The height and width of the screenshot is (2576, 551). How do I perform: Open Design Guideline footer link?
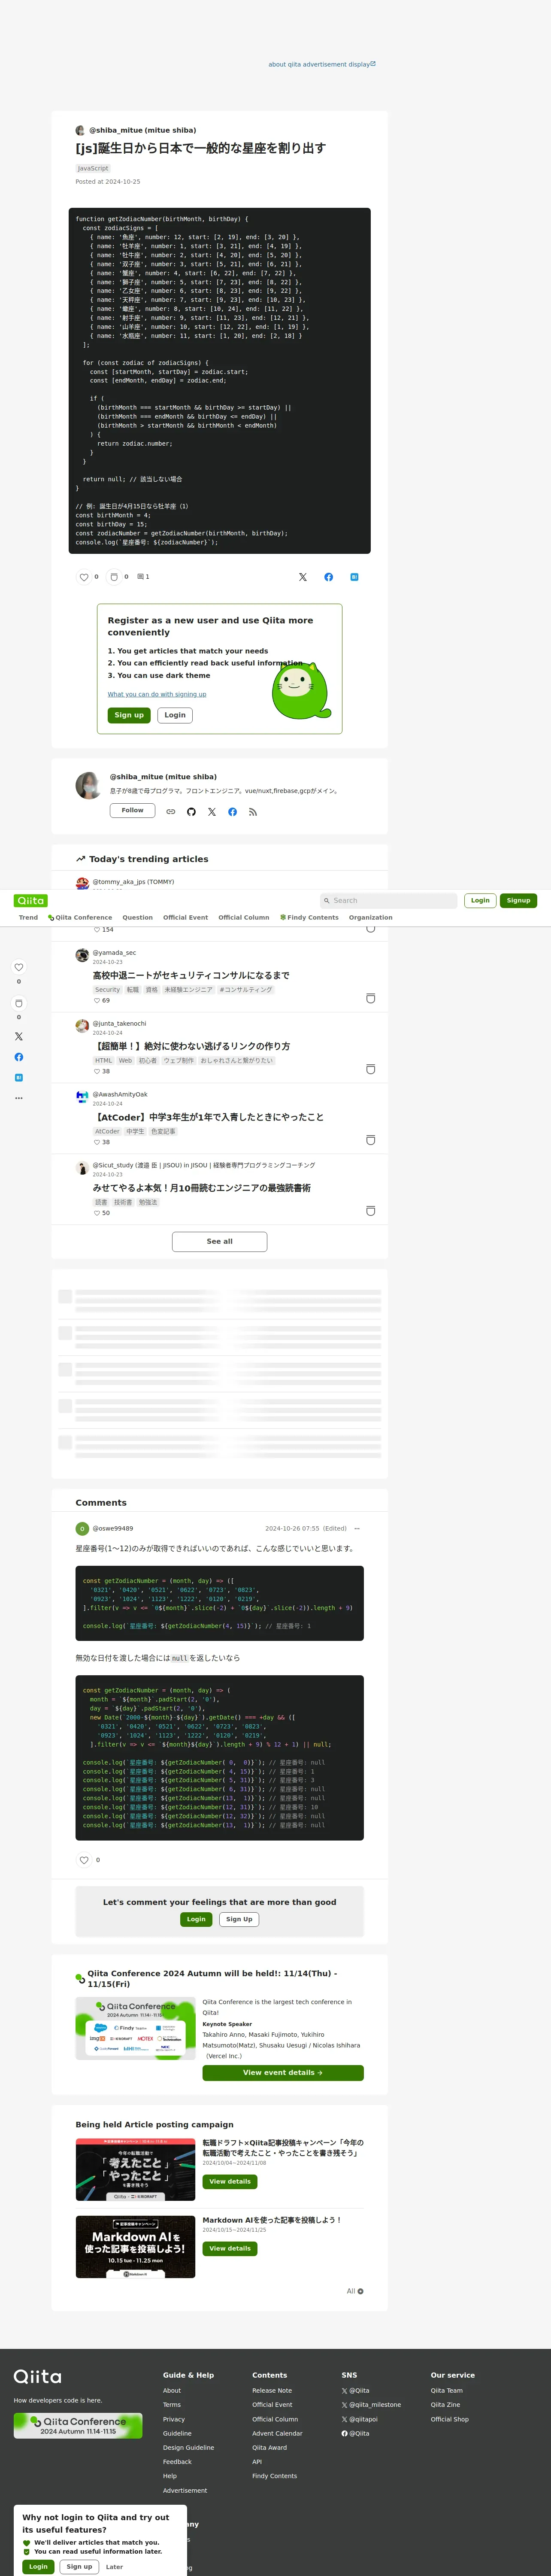[x=188, y=2447]
